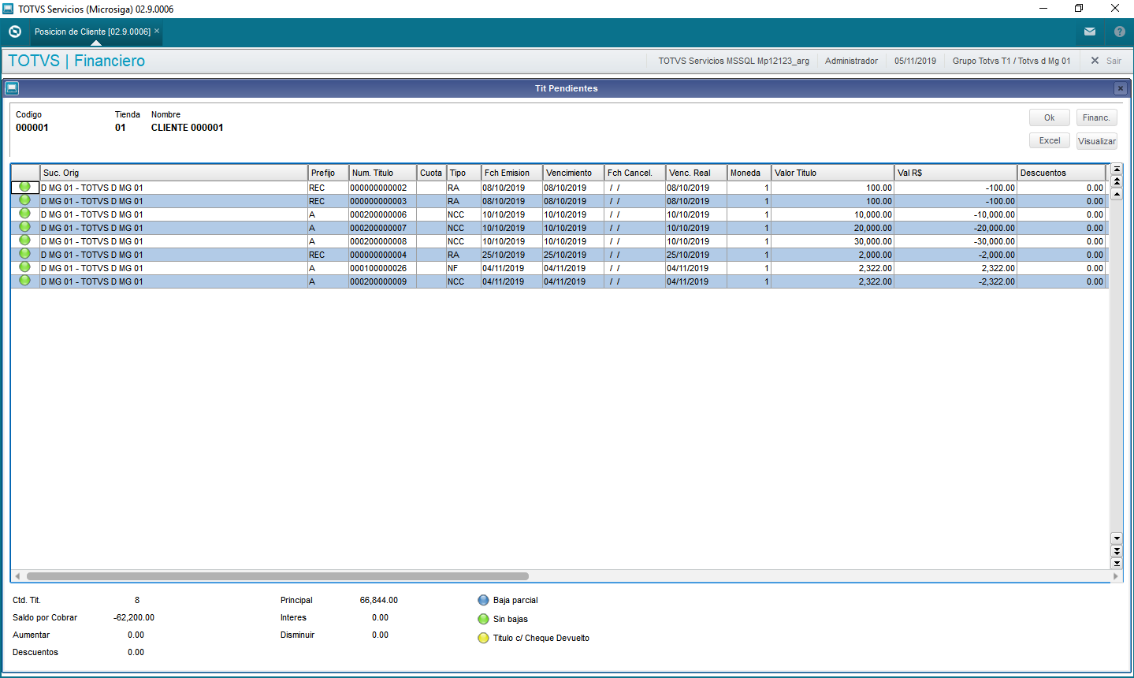Click the Val R$ column header
The image size is (1134, 678).
[955, 173]
